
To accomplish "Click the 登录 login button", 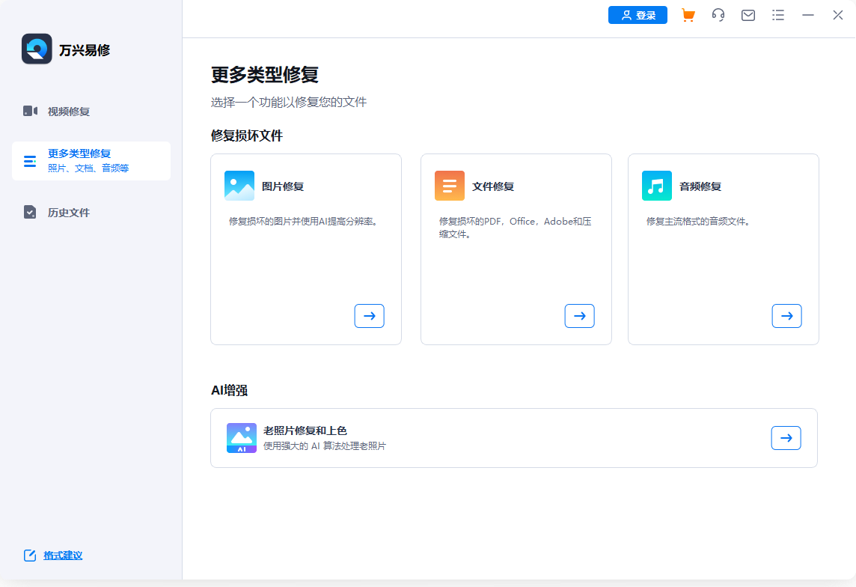I will click(638, 15).
